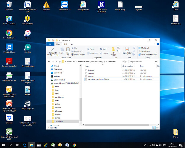185x148 pixels.
Task: Select Overførsler in navigation pane
Action: [x=58, y=69]
